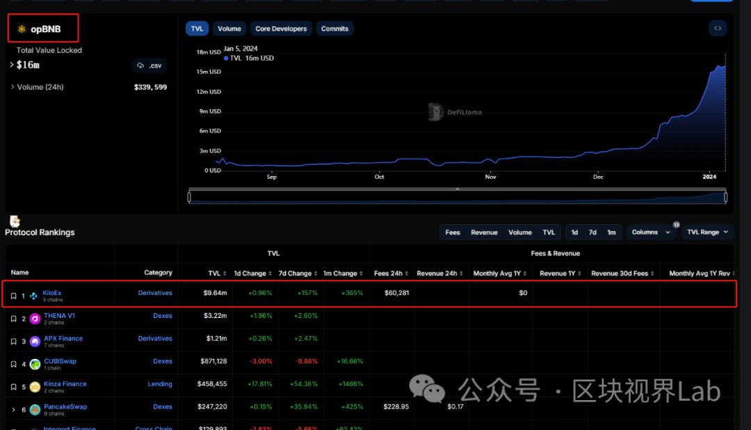The height and width of the screenshot is (430, 751).
Task: Open the THENA V1 protocol link
Action: tap(59, 316)
